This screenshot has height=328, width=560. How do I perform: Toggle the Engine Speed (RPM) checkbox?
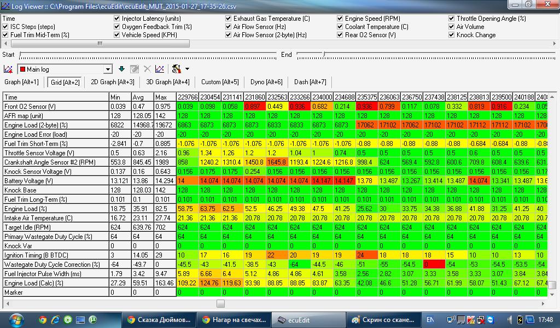tap(340, 18)
